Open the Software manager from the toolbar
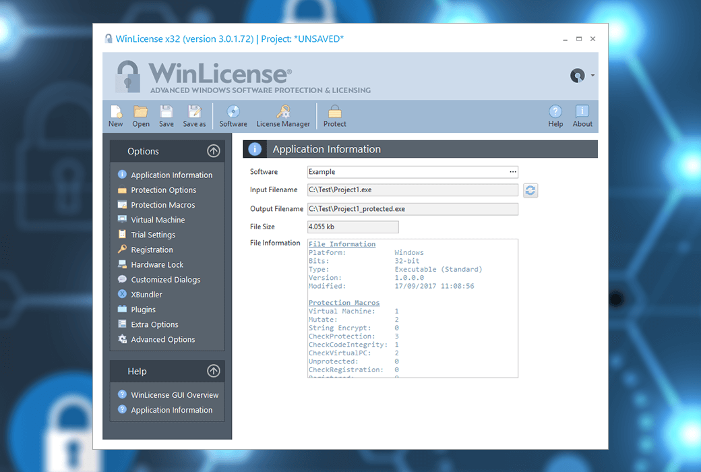The height and width of the screenshot is (472, 701). (233, 115)
